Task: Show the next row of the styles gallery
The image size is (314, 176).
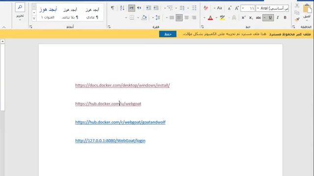Action: tap(34, 13)
